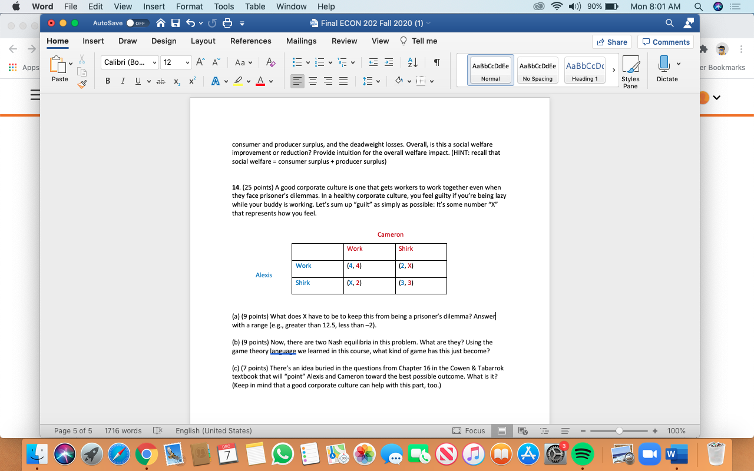The image size is (754, 471).
Task: Switch to the References ribbon tab
Action: tap(251, 41)
